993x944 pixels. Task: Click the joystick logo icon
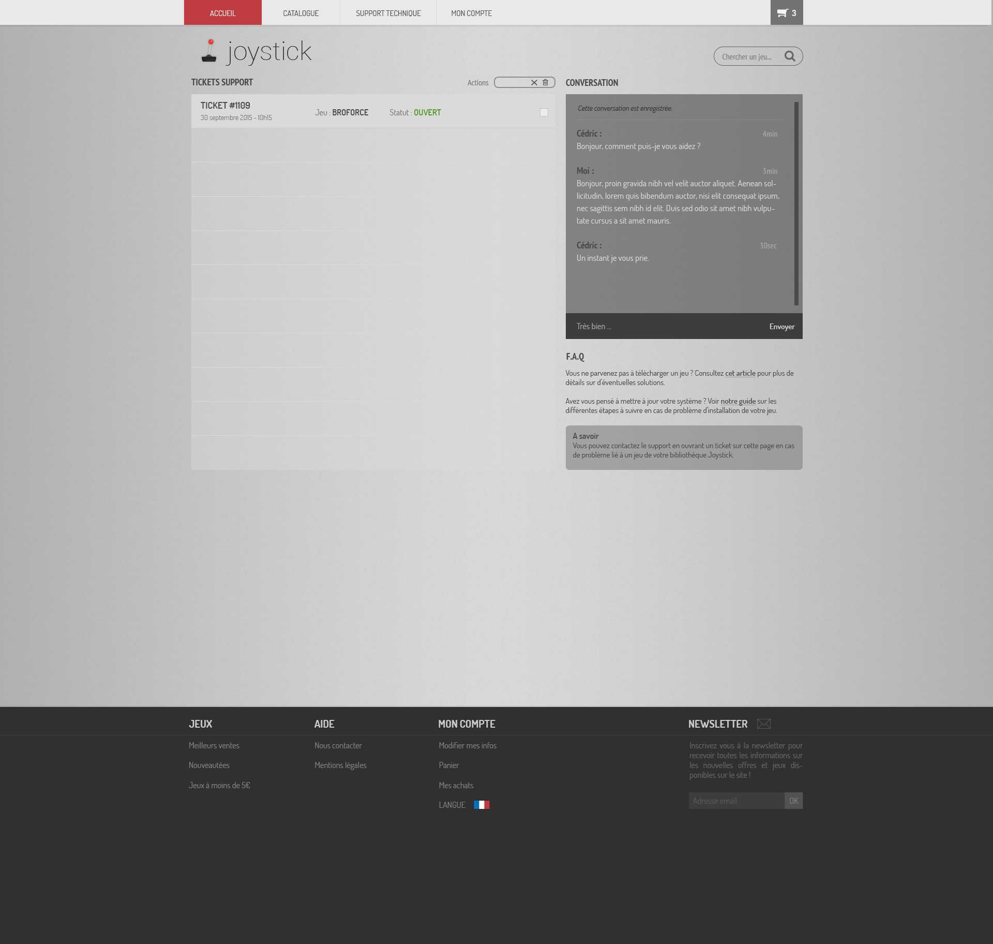209,51
